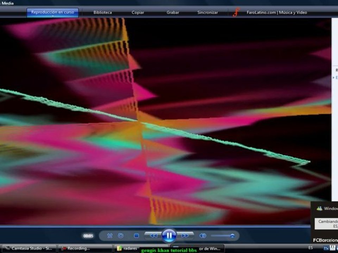Go to the Sincronizar tab

tap(208, 13)
